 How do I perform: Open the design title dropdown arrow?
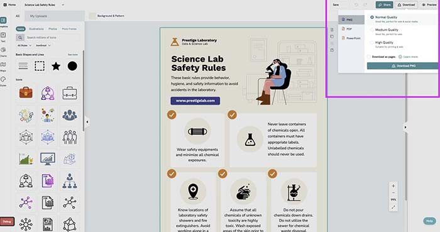63,5
